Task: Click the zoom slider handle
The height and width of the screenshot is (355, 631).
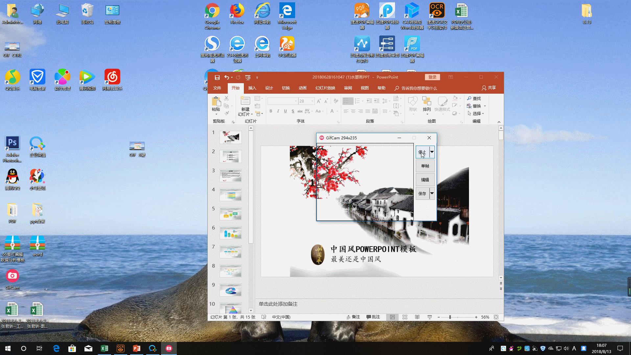Action: pyautogui.click(x=450, y=317)
